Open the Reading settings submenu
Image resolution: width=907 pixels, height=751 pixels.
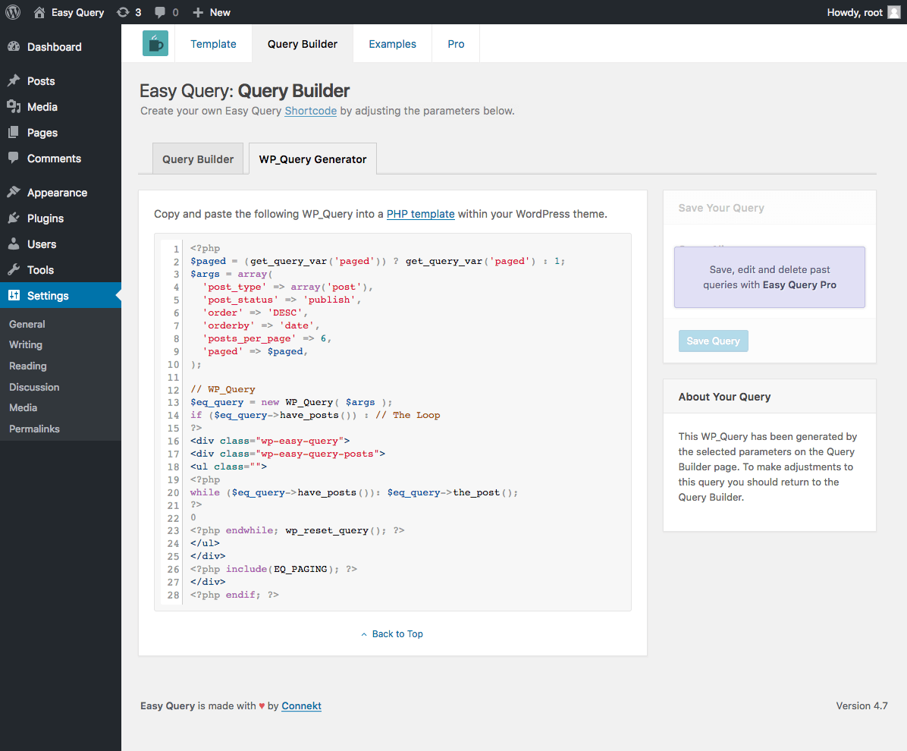pyautogui.click(x=28, y=366)
